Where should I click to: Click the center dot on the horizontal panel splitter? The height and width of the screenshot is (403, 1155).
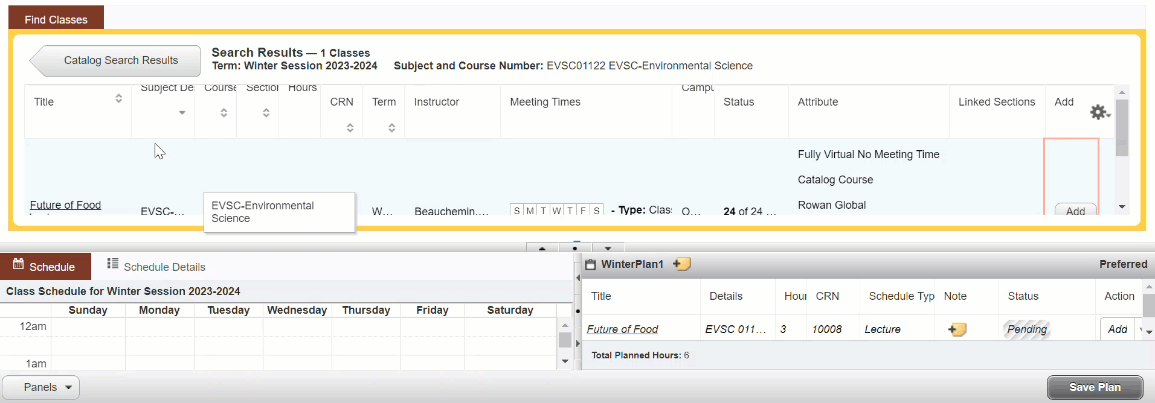[574, 248]
